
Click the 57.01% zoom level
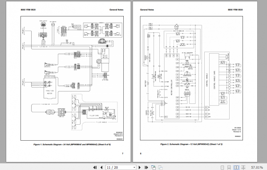pos(257,167)
